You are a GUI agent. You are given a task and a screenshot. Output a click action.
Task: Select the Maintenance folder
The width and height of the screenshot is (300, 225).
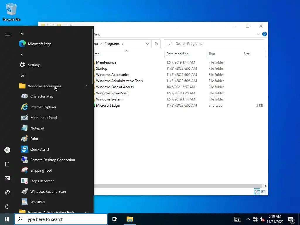(x=106, y=62)
